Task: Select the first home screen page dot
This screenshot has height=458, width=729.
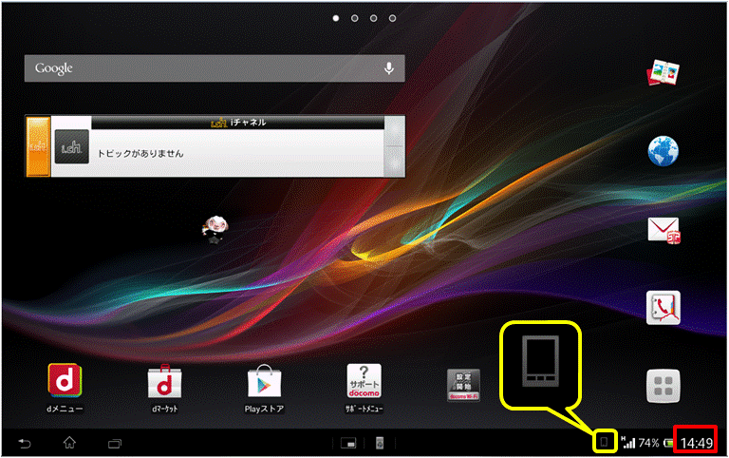Action: (336, 18)
